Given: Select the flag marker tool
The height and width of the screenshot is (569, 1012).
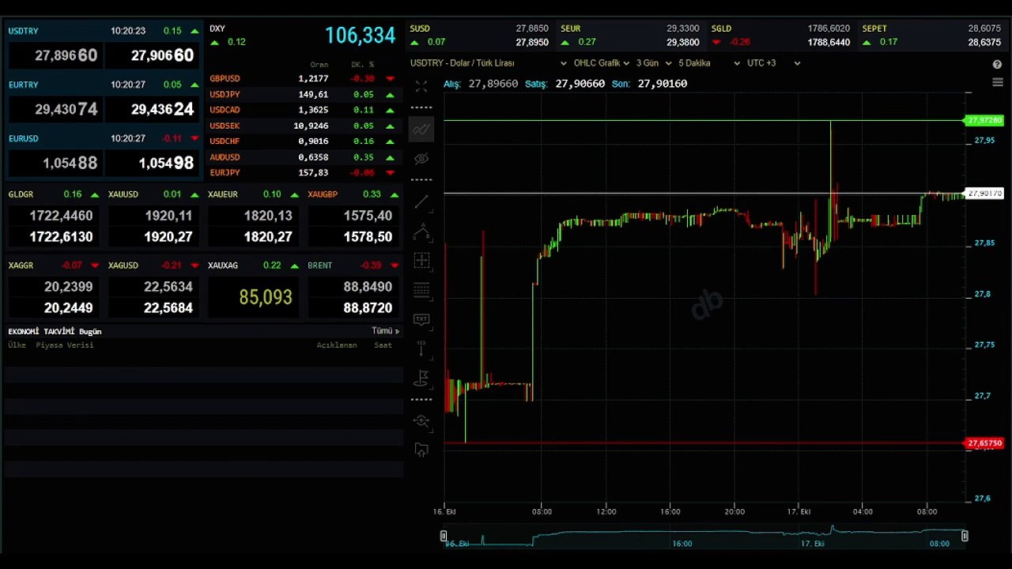Looking at the screenshot, I should [421, 379].
